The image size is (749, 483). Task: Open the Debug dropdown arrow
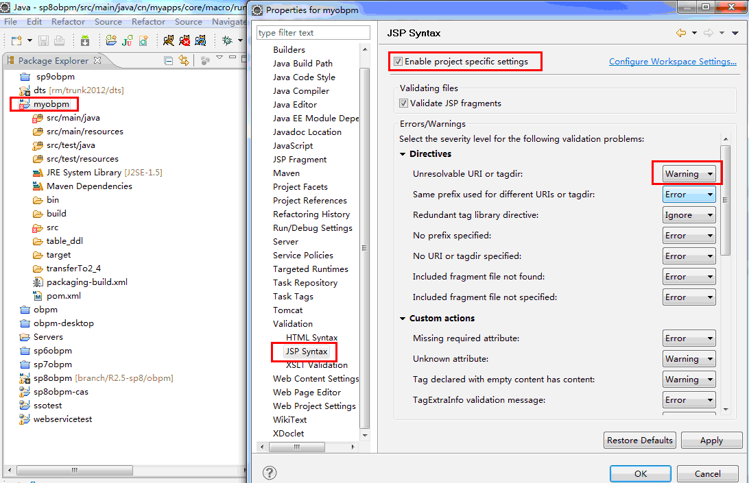(x=240, y=40)
